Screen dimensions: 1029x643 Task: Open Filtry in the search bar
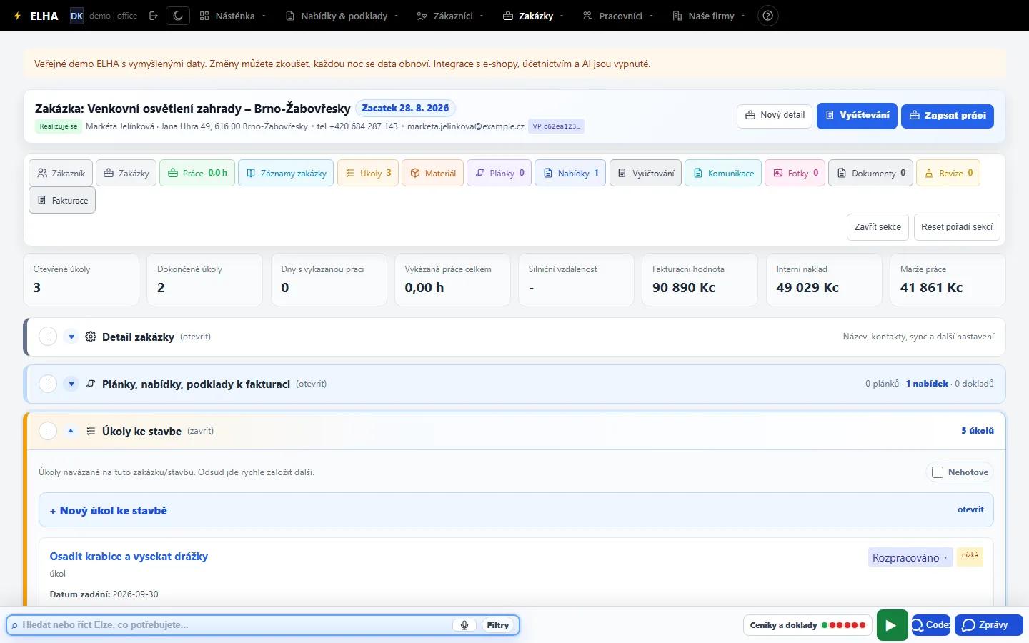point(498,625)
